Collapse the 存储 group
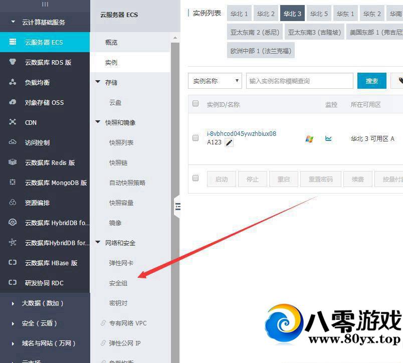This screenshot has width=403, height=363. (x=98, y=82)
